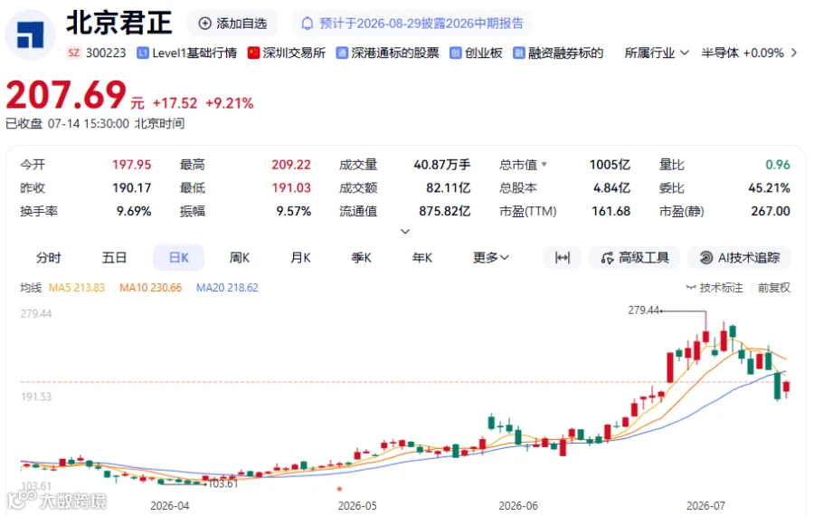Click the China flag icon for 深圳交易所
Viewport: 814px width, 516px height.
coord(253,53)
